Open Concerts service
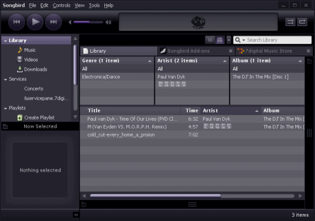The height and width of the screenshot is (221, 315). pos(33,89)
